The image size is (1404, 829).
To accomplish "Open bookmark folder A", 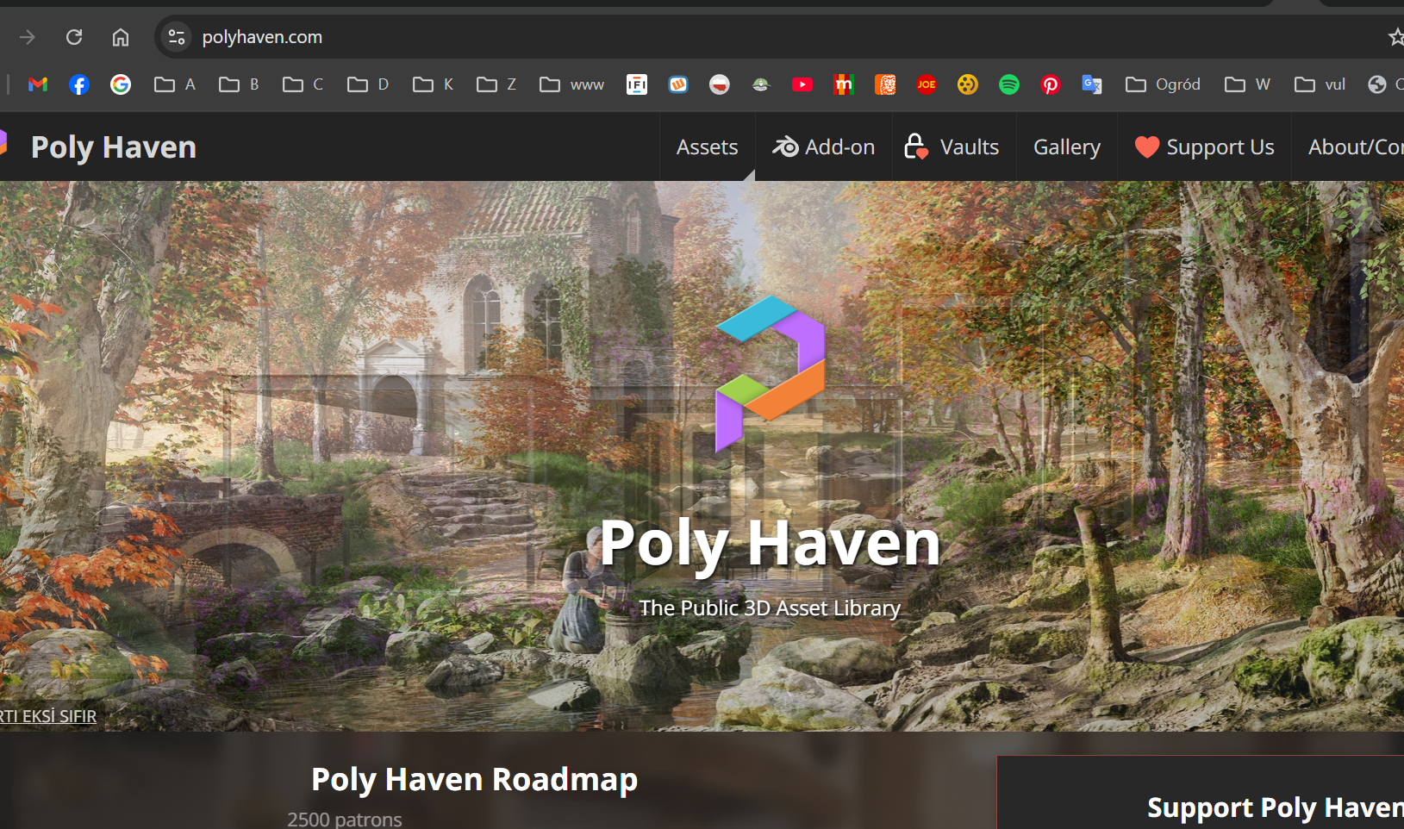I will 175,84.
